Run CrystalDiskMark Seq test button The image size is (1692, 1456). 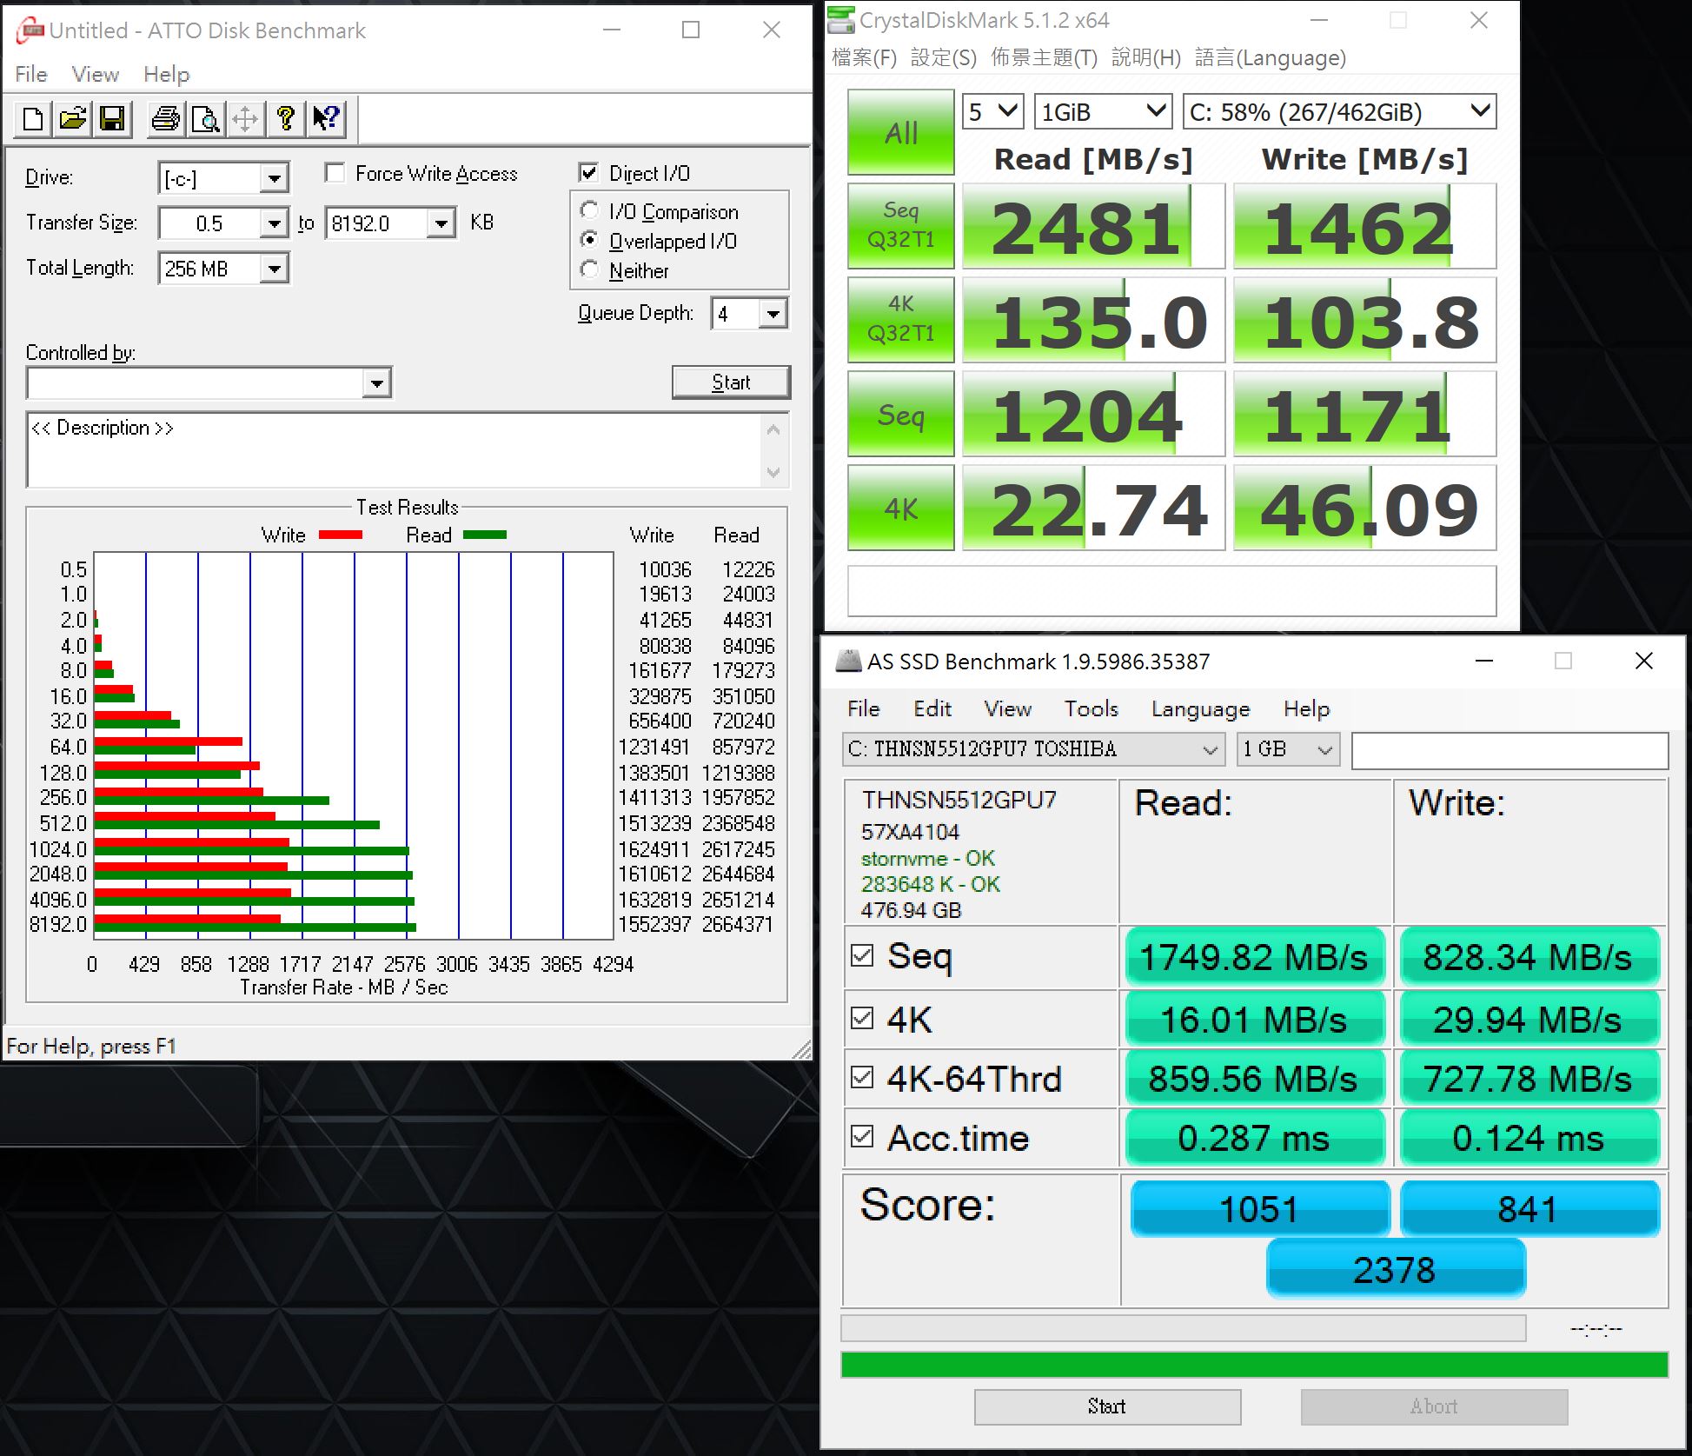[901, 414]
